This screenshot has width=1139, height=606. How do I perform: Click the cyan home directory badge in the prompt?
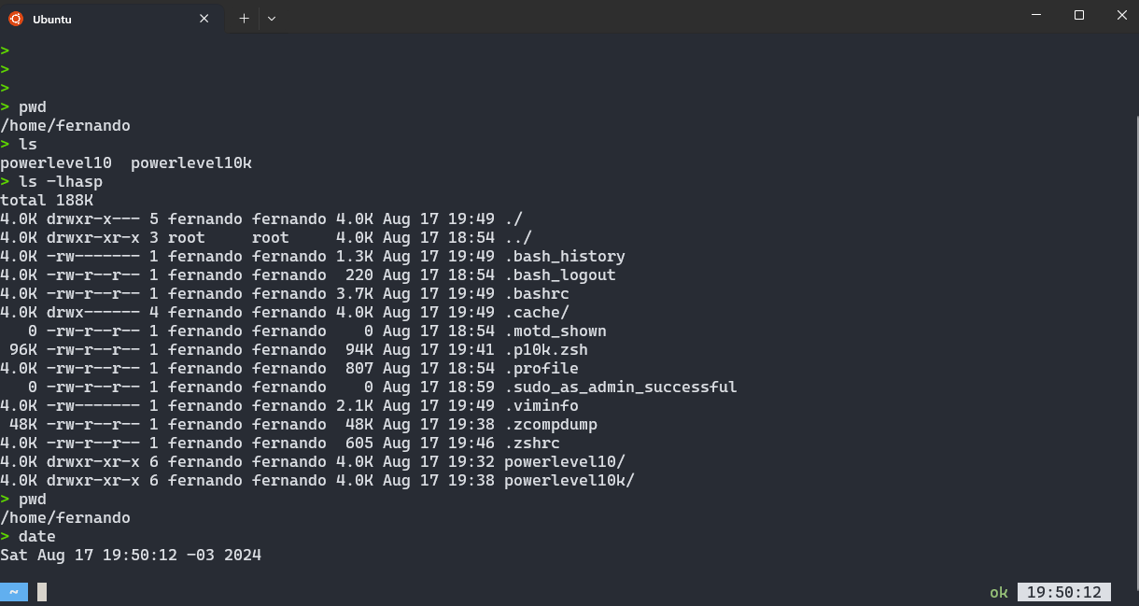point(12,591)
